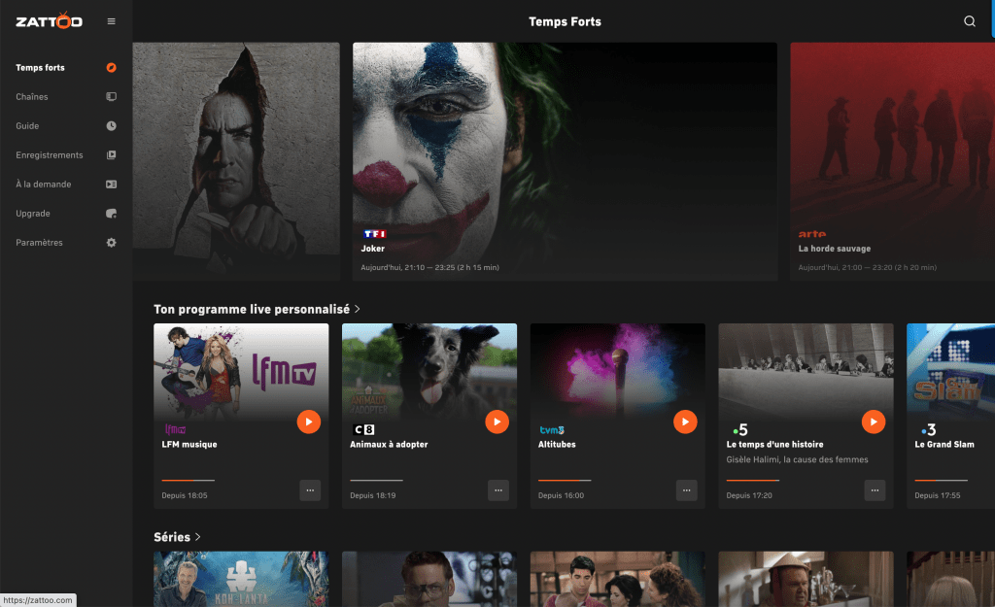This screenshot has height=607, width=995.
Task: Collapse the sidebar with hamburger icon
Action: (x=111, y=21)
